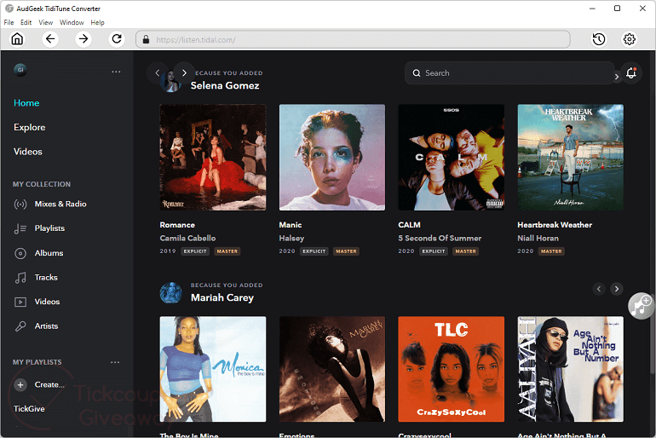Screen dimensions: 656x438
Task: Open the Manic album cover
Action: pyautogui.click(x=331, y=158)
